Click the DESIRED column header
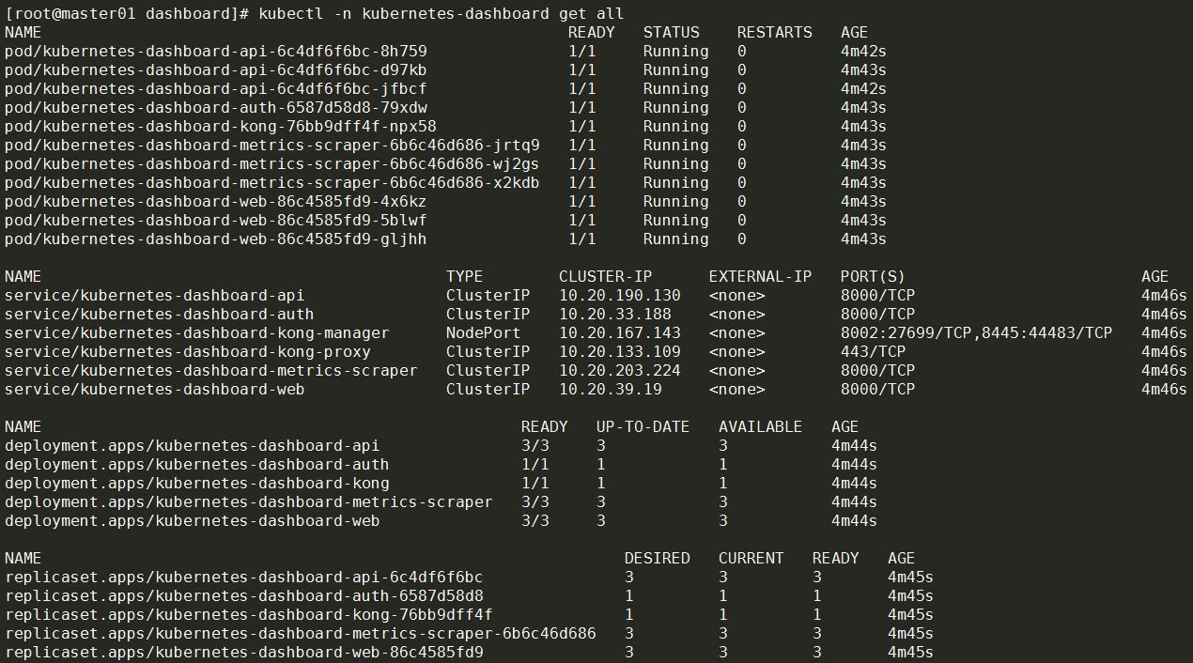 [x=657, y=558]
